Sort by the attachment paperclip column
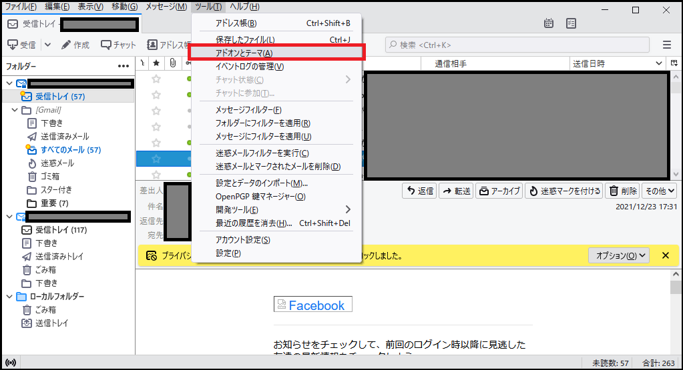This screenshot has height=370, width=683. click(x=173, y=63)
